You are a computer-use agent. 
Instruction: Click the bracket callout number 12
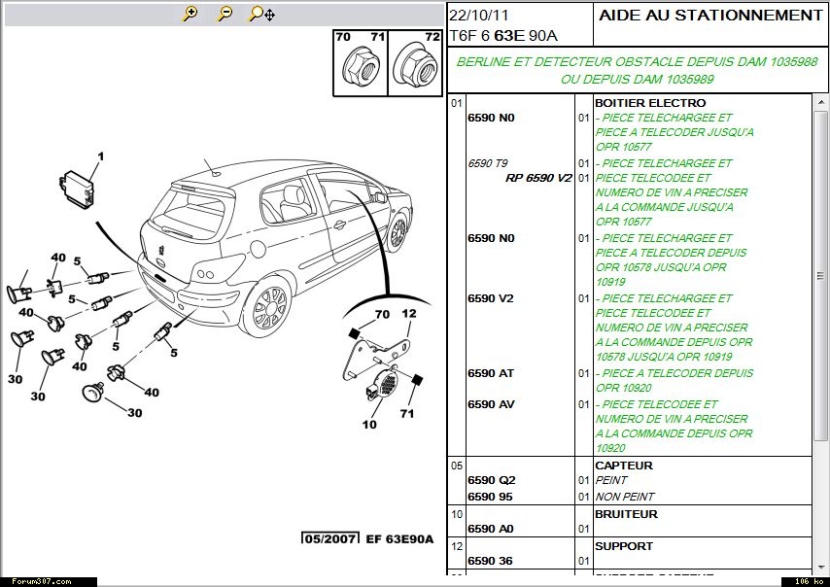409,314
